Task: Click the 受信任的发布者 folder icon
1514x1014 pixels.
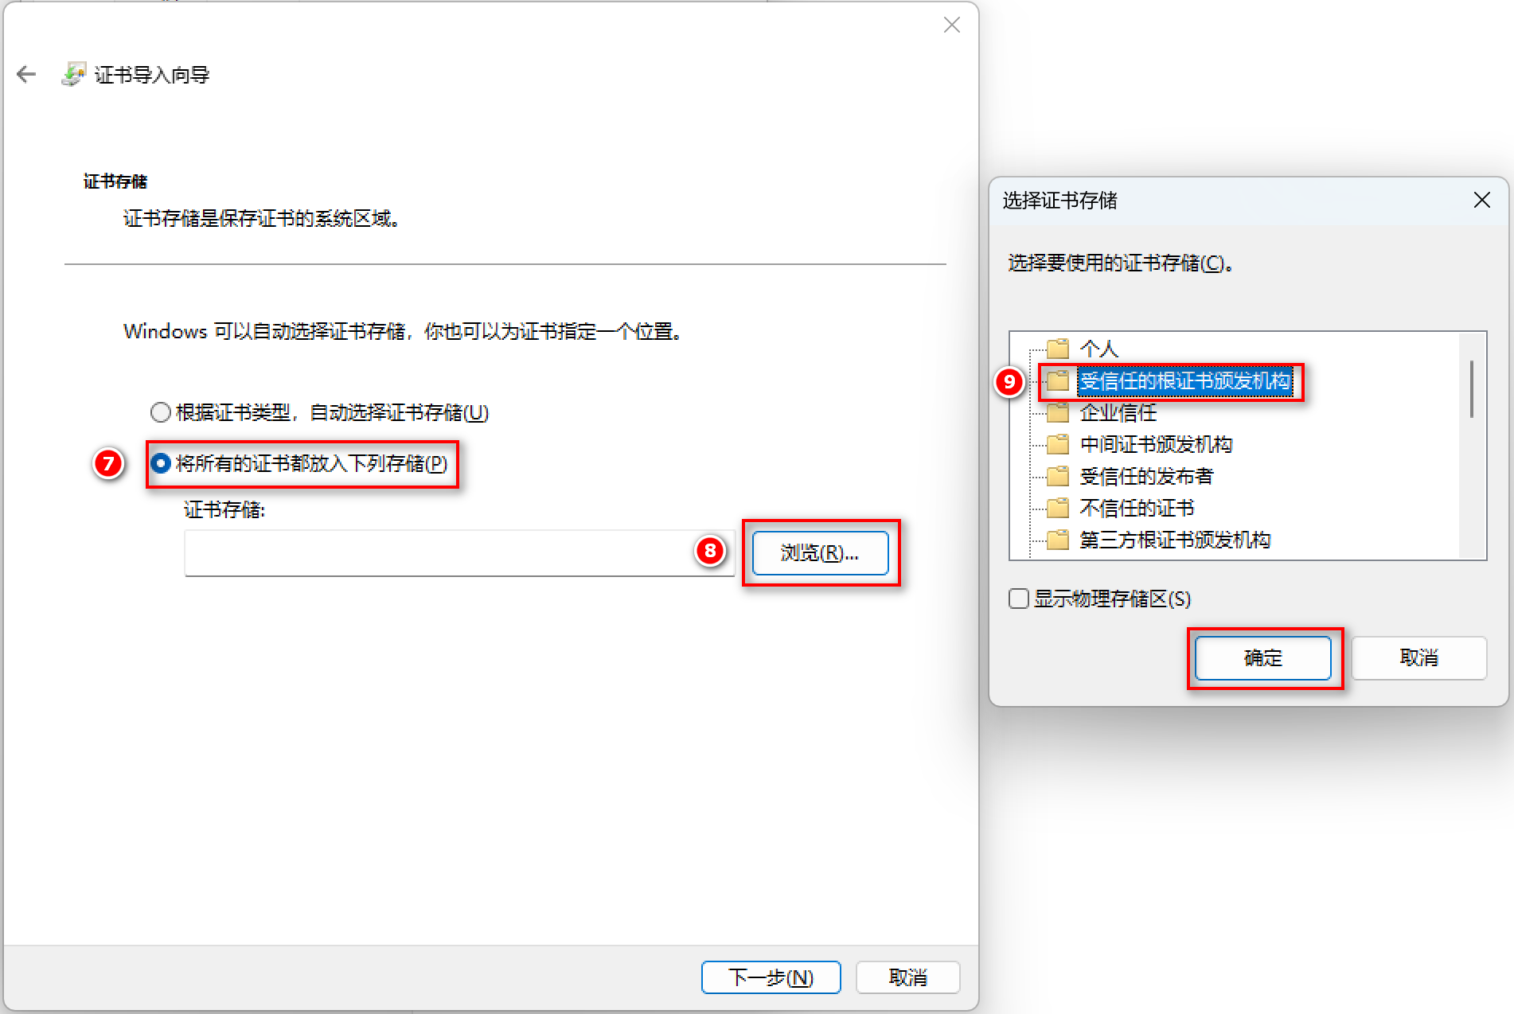Action: coord(1058,476)
